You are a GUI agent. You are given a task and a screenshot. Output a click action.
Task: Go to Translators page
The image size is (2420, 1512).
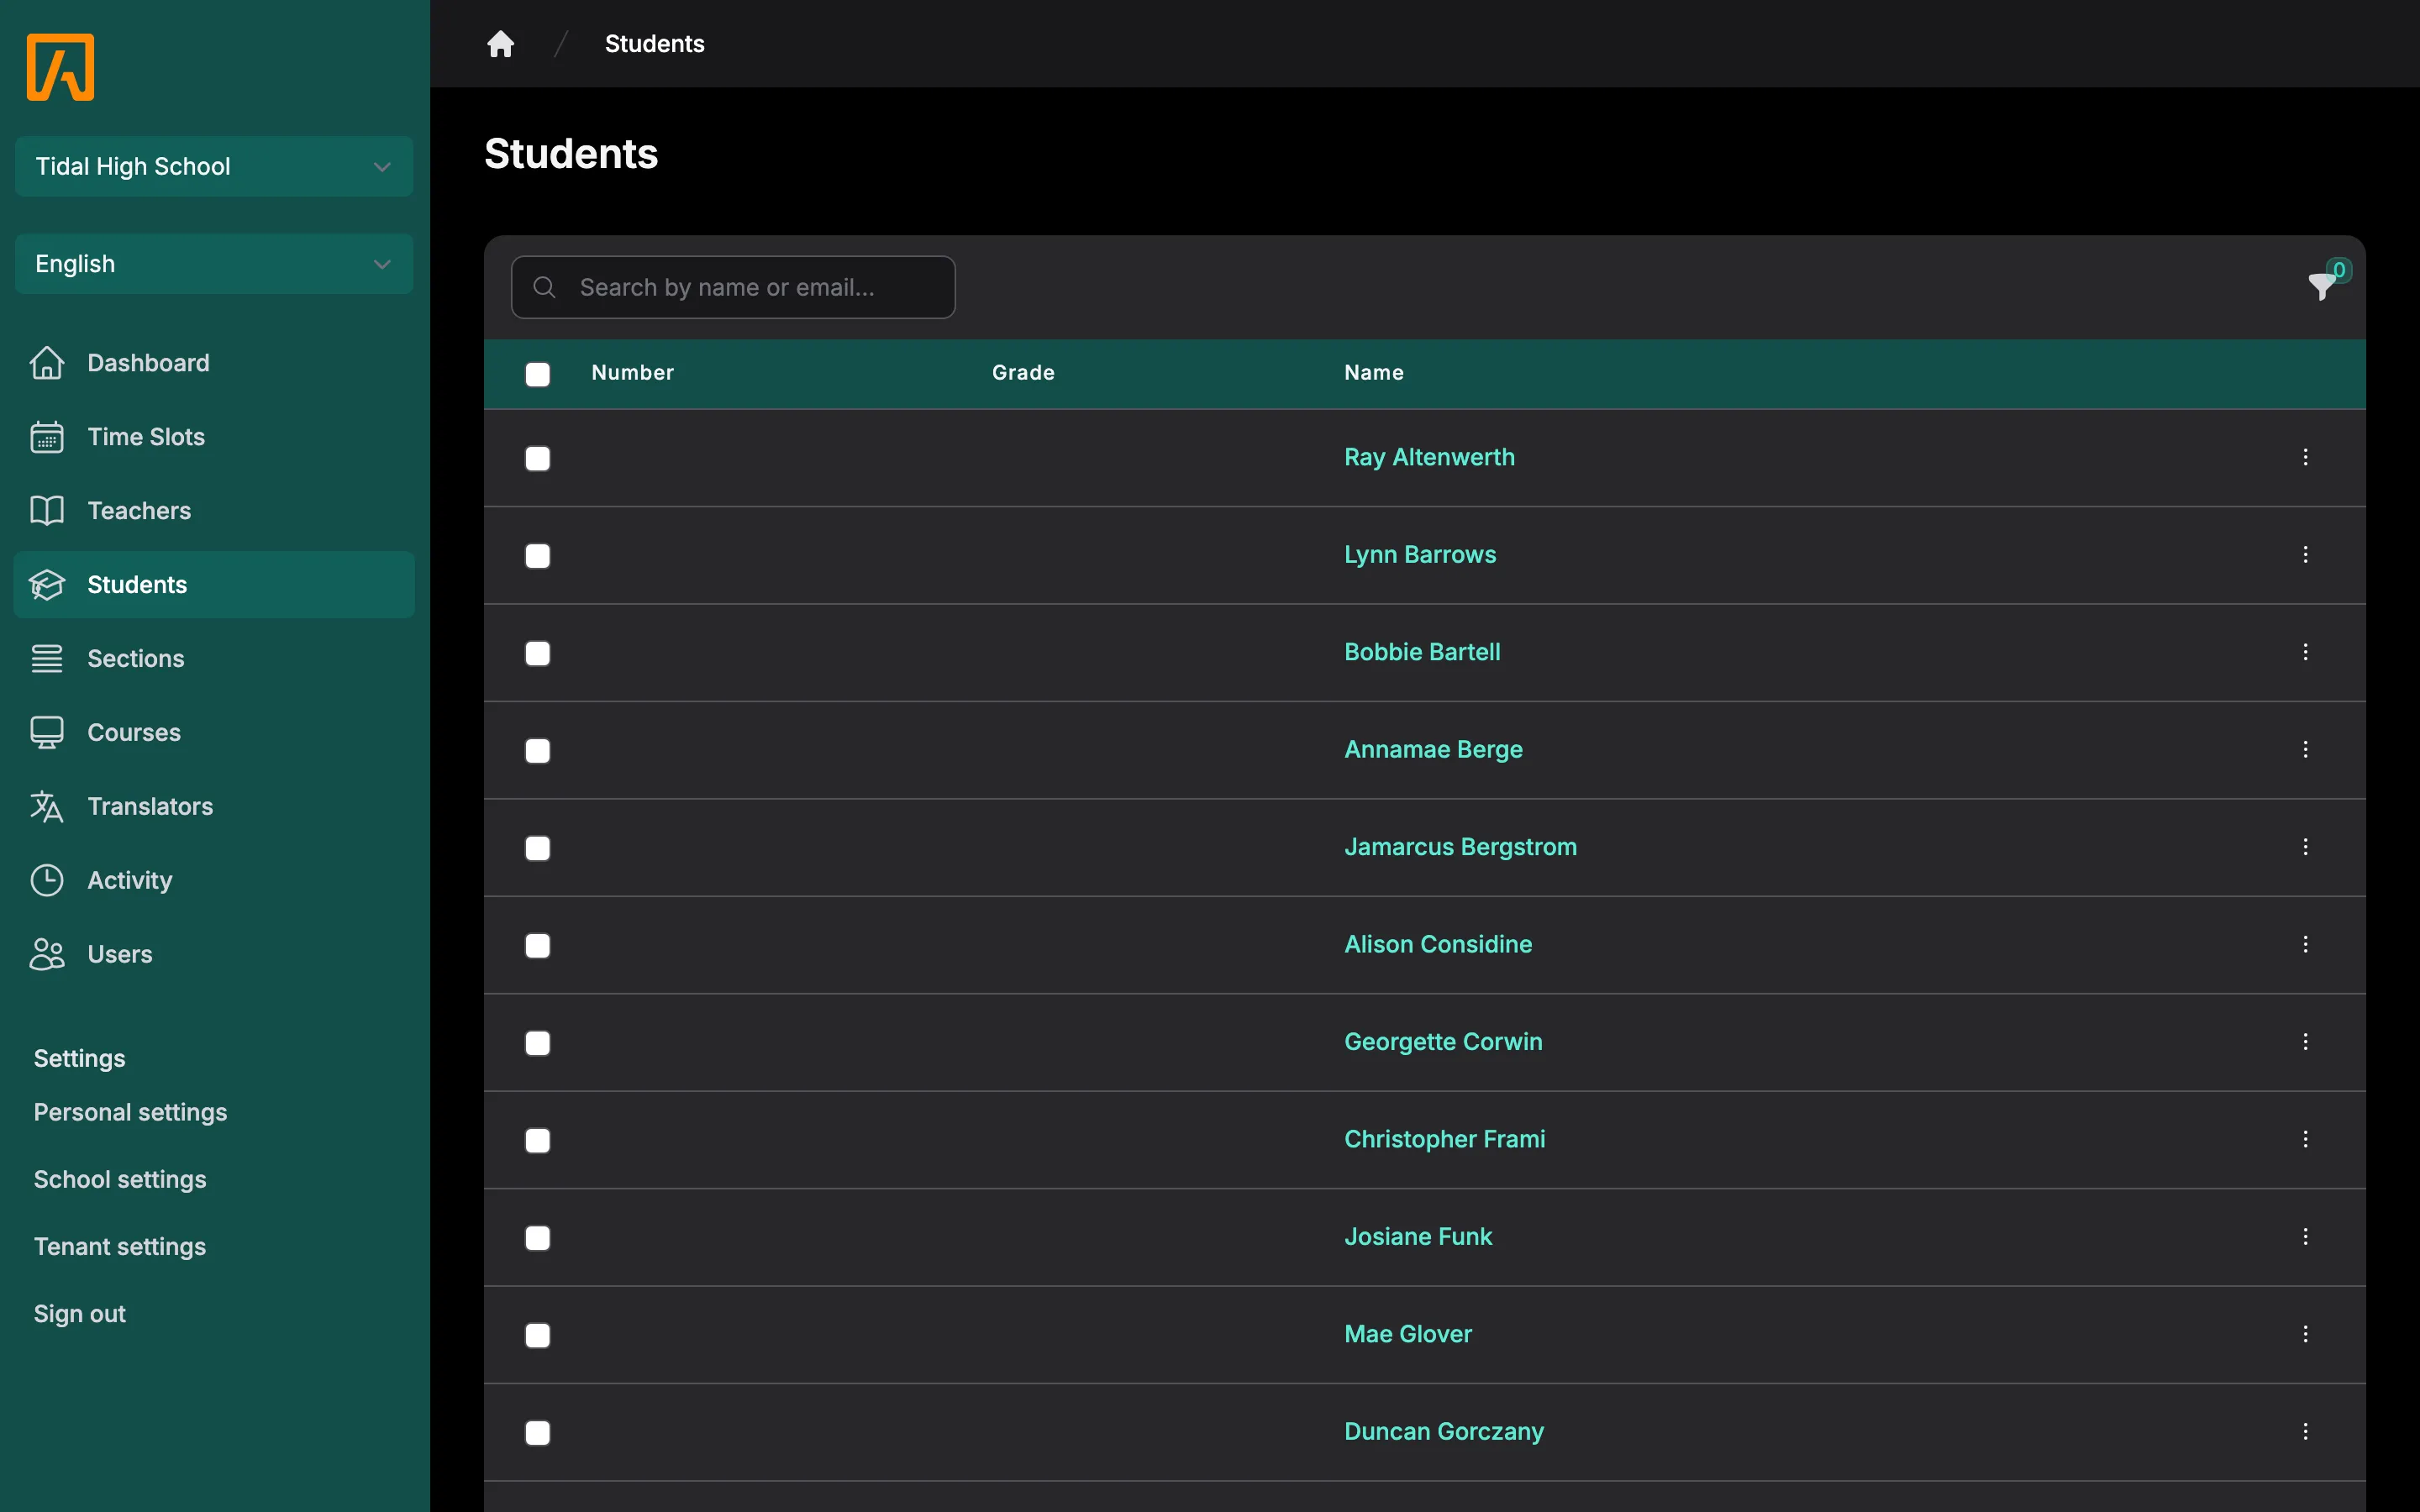click(214, 806)
